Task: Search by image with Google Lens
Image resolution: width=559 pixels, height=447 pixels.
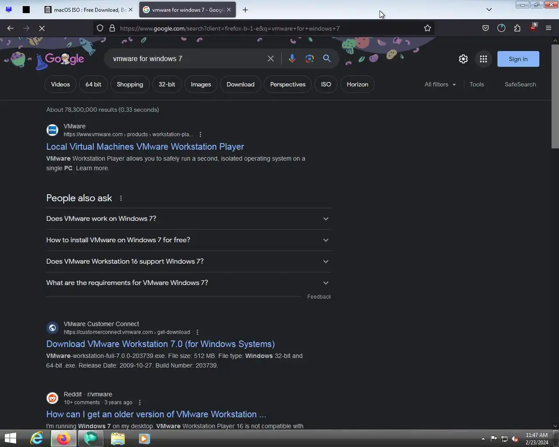Action: pos(310,58)
